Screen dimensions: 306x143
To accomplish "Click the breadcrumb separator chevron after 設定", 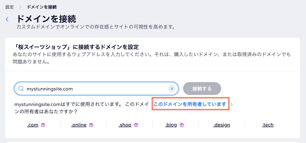I will pyautogui.click(x=20, y=7).
